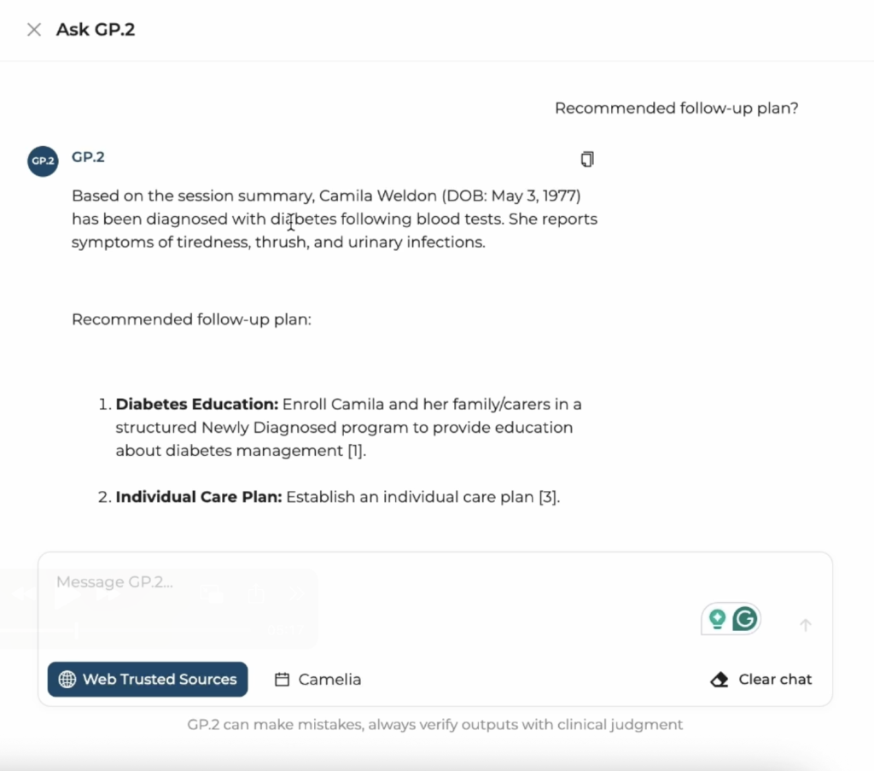Screen dimensions: 874x771
Task: Click the green Grammarly G icon
Action: coord(745,619)
